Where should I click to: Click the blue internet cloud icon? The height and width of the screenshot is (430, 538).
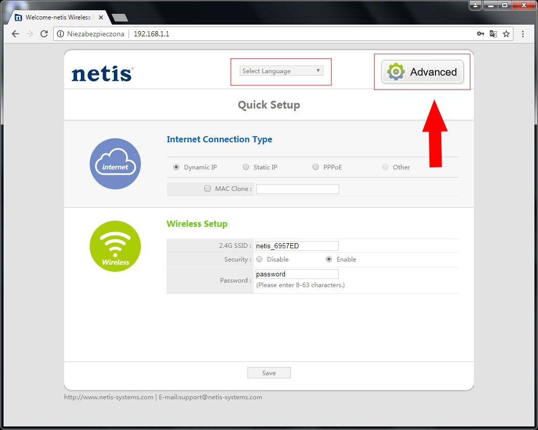[115, 164]
